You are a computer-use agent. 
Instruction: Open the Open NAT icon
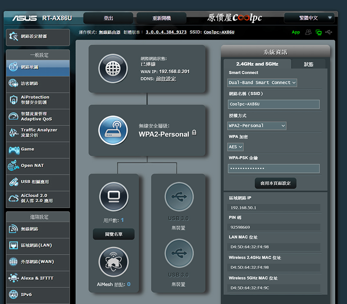[x=13, y=166]
